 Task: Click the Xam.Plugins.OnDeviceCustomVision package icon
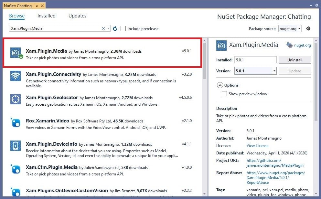pos(16,192)
